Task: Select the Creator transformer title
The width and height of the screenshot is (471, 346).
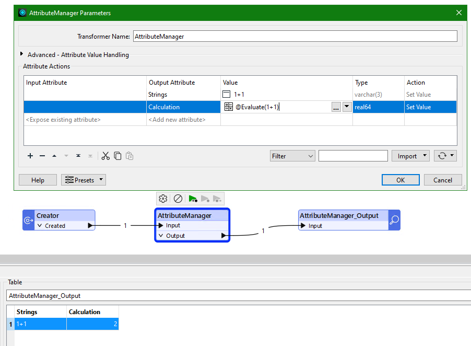Action: tap(48, 215)
